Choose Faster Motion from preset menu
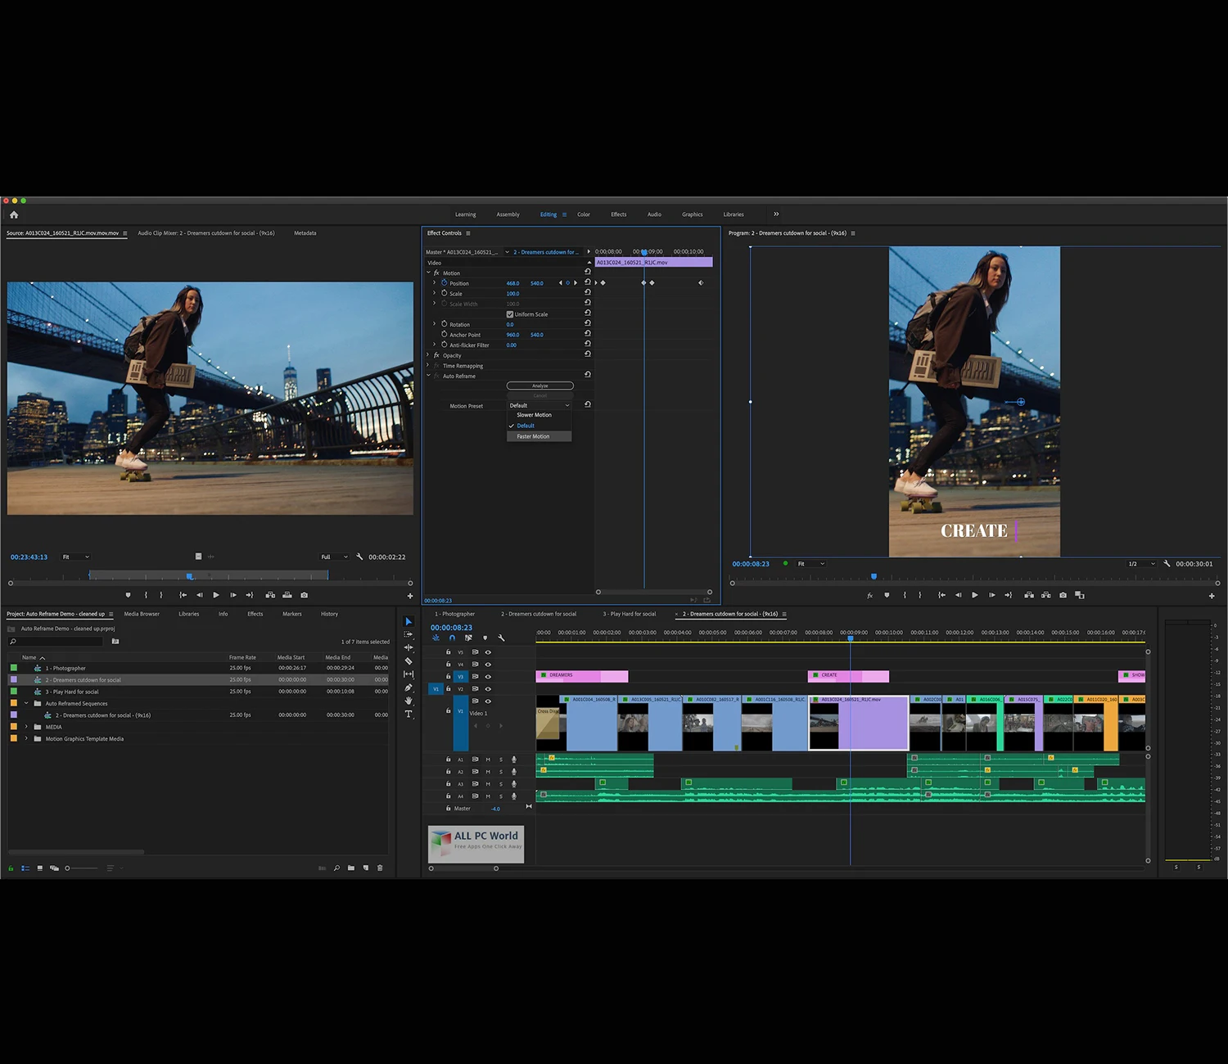1228x1064 pixels. pos(534,436)
